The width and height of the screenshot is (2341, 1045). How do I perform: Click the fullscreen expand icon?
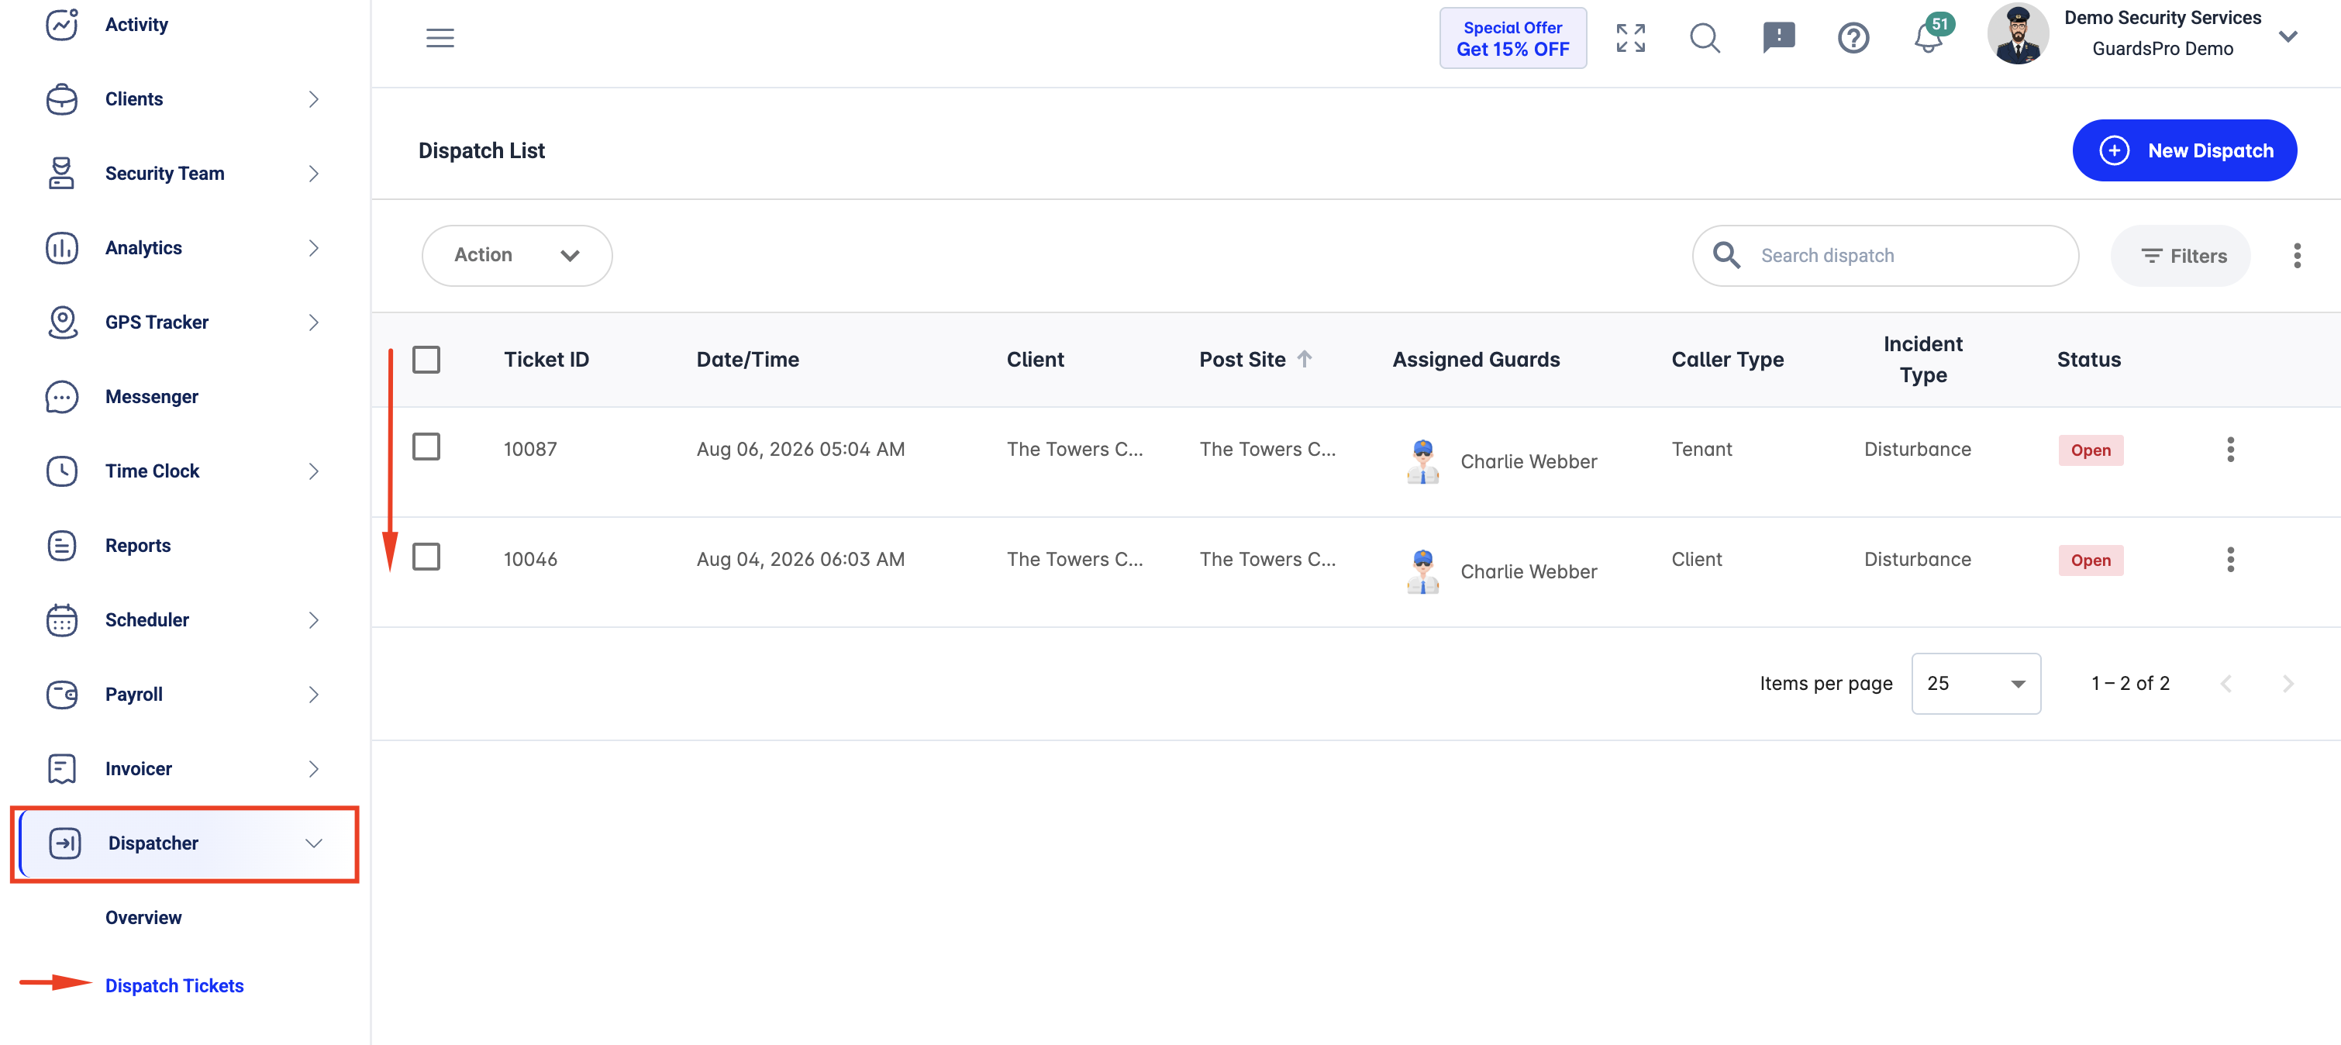1630,38
